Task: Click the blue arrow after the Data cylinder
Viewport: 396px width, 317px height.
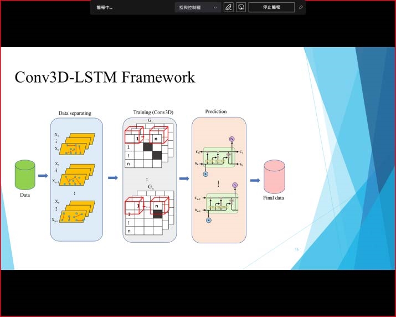Action: [43, 176]
